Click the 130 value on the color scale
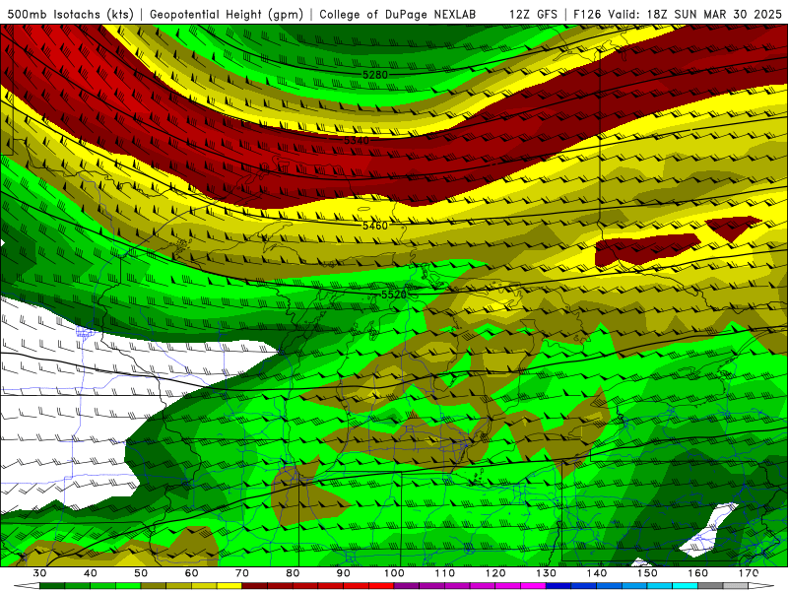This screenshot has width=788, height=591. 546,573
